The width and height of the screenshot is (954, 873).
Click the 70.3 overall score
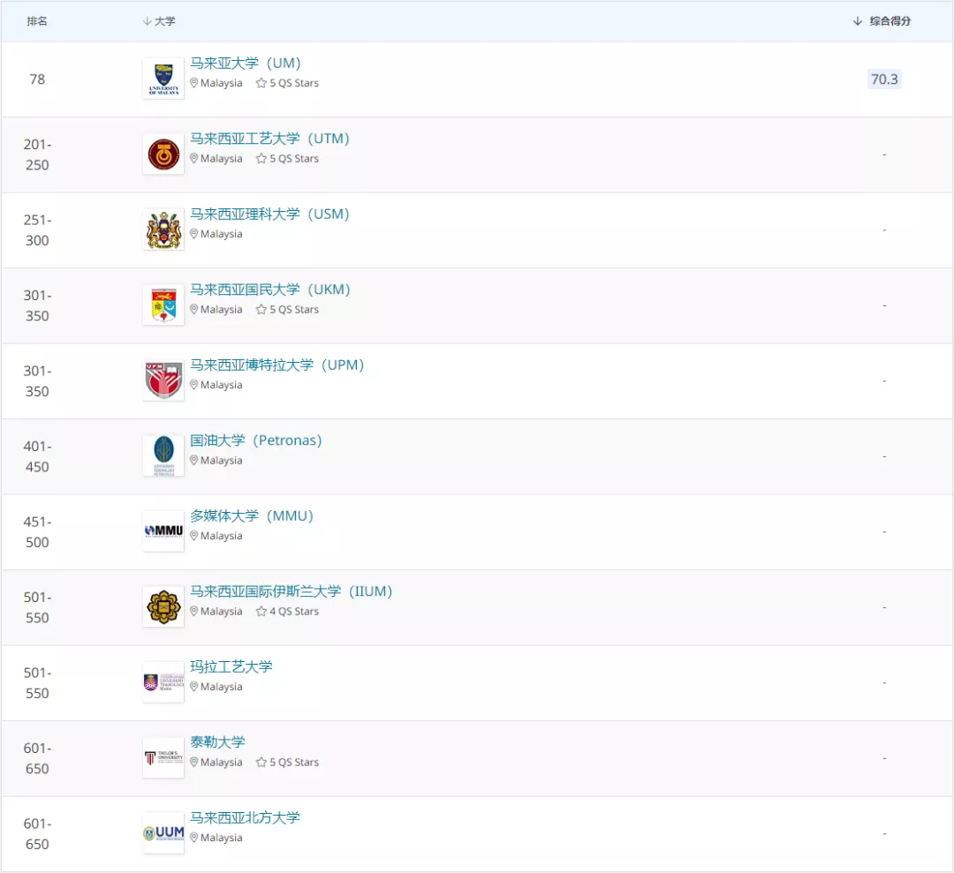pyautogui.click(x=884, y=79)
